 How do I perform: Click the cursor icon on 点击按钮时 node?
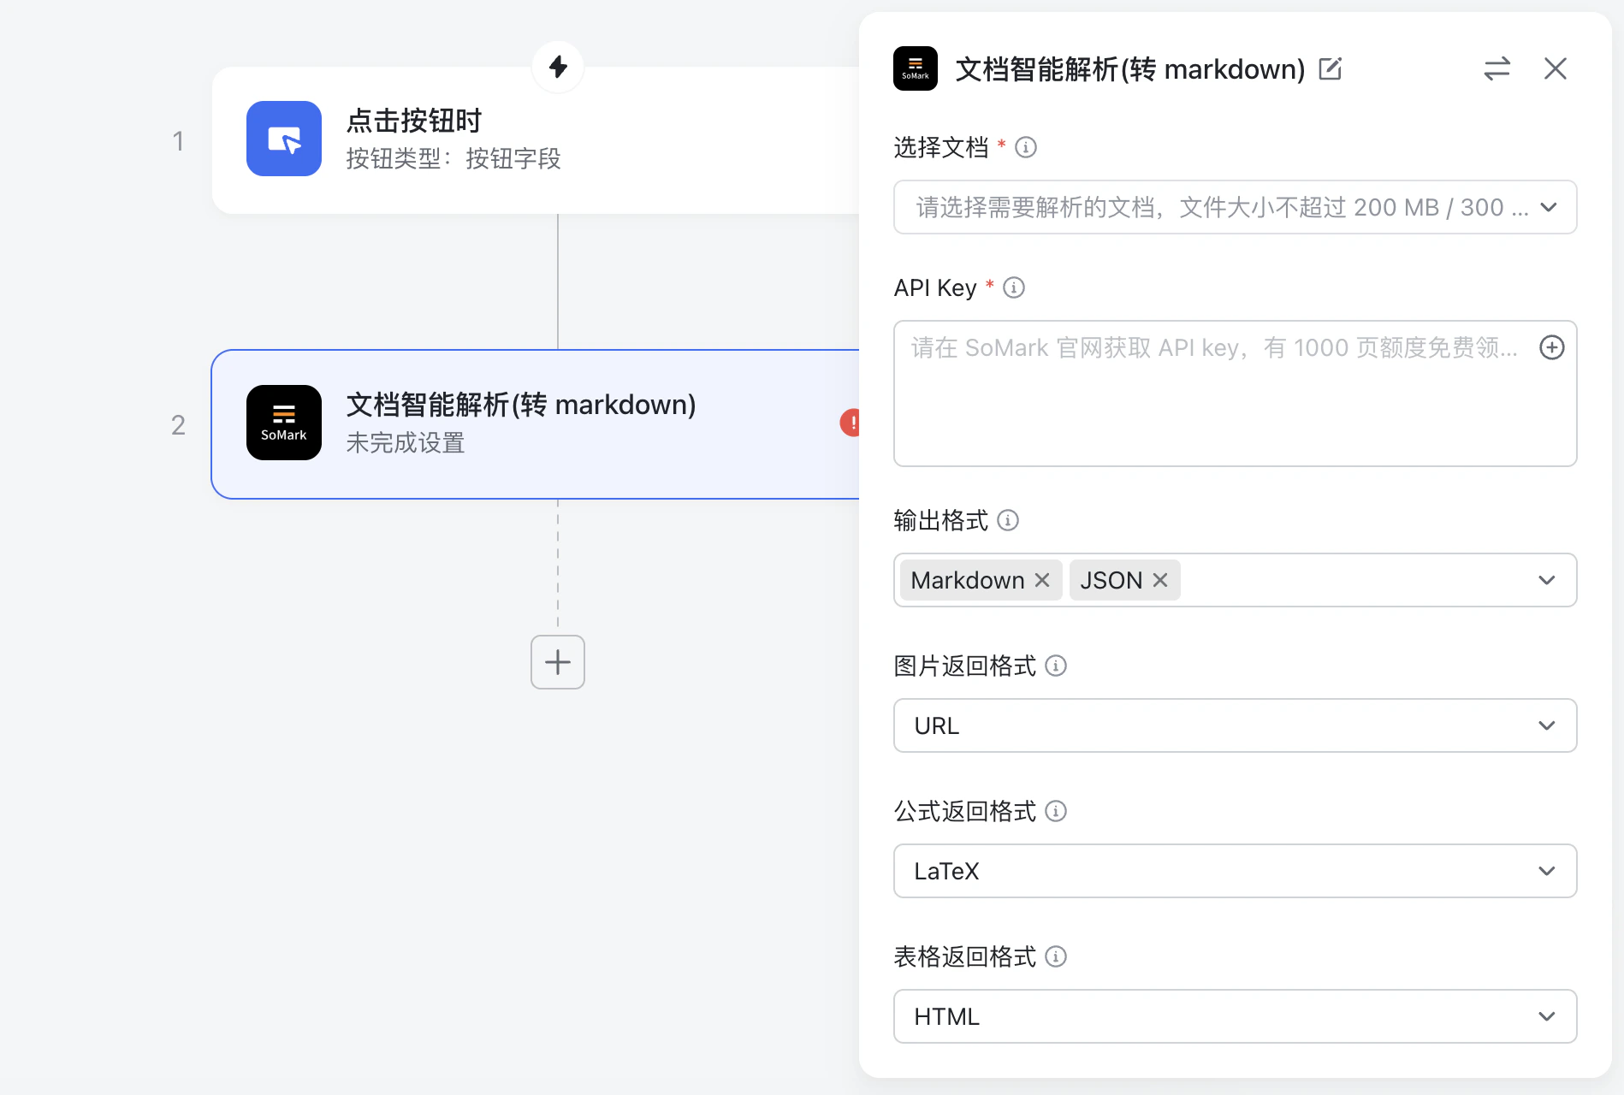tap(283, 139)
